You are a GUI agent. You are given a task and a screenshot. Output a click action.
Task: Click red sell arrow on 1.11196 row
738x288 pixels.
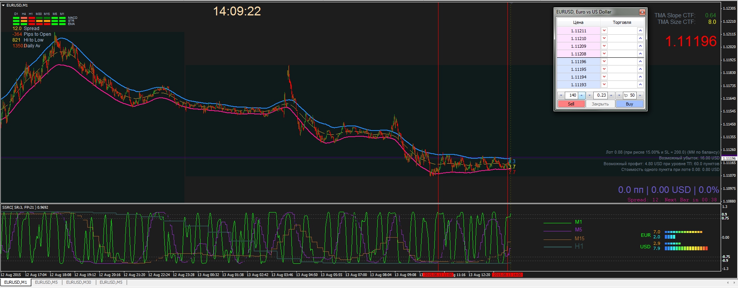[604, 62]
